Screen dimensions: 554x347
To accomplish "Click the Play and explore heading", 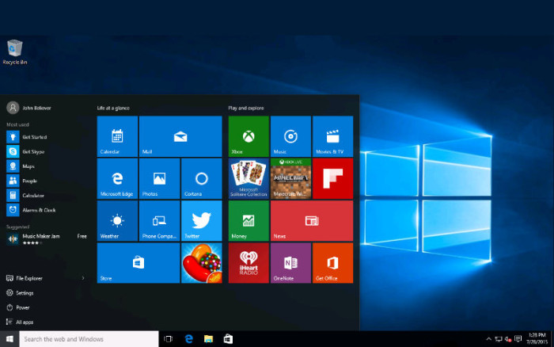I will tap(246, 108).
